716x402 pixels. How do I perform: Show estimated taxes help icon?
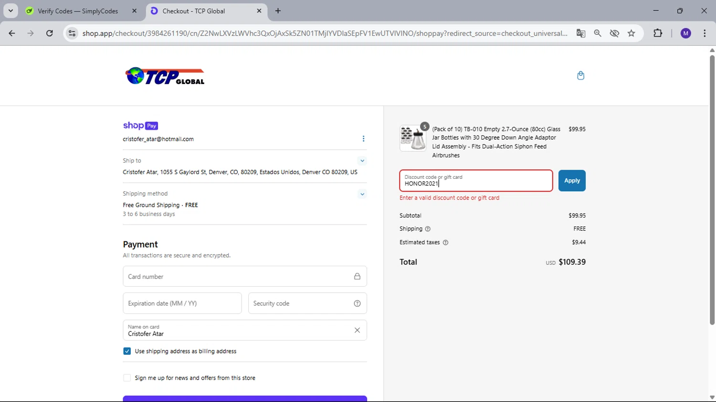(445, 242)
